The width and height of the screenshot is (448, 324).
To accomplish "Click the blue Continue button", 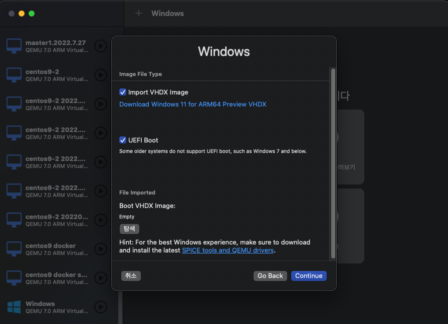I will (309, 276).
